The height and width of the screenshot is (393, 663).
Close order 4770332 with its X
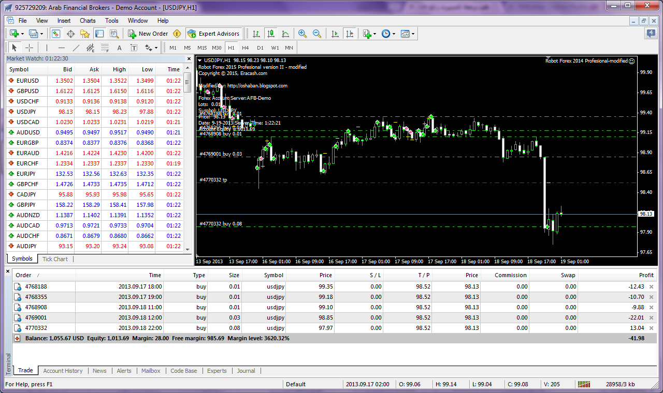[652, 328]
